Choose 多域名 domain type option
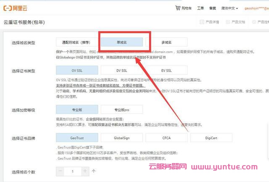The height and width of the screenshot is (182, 269). (x=166, y=42)
